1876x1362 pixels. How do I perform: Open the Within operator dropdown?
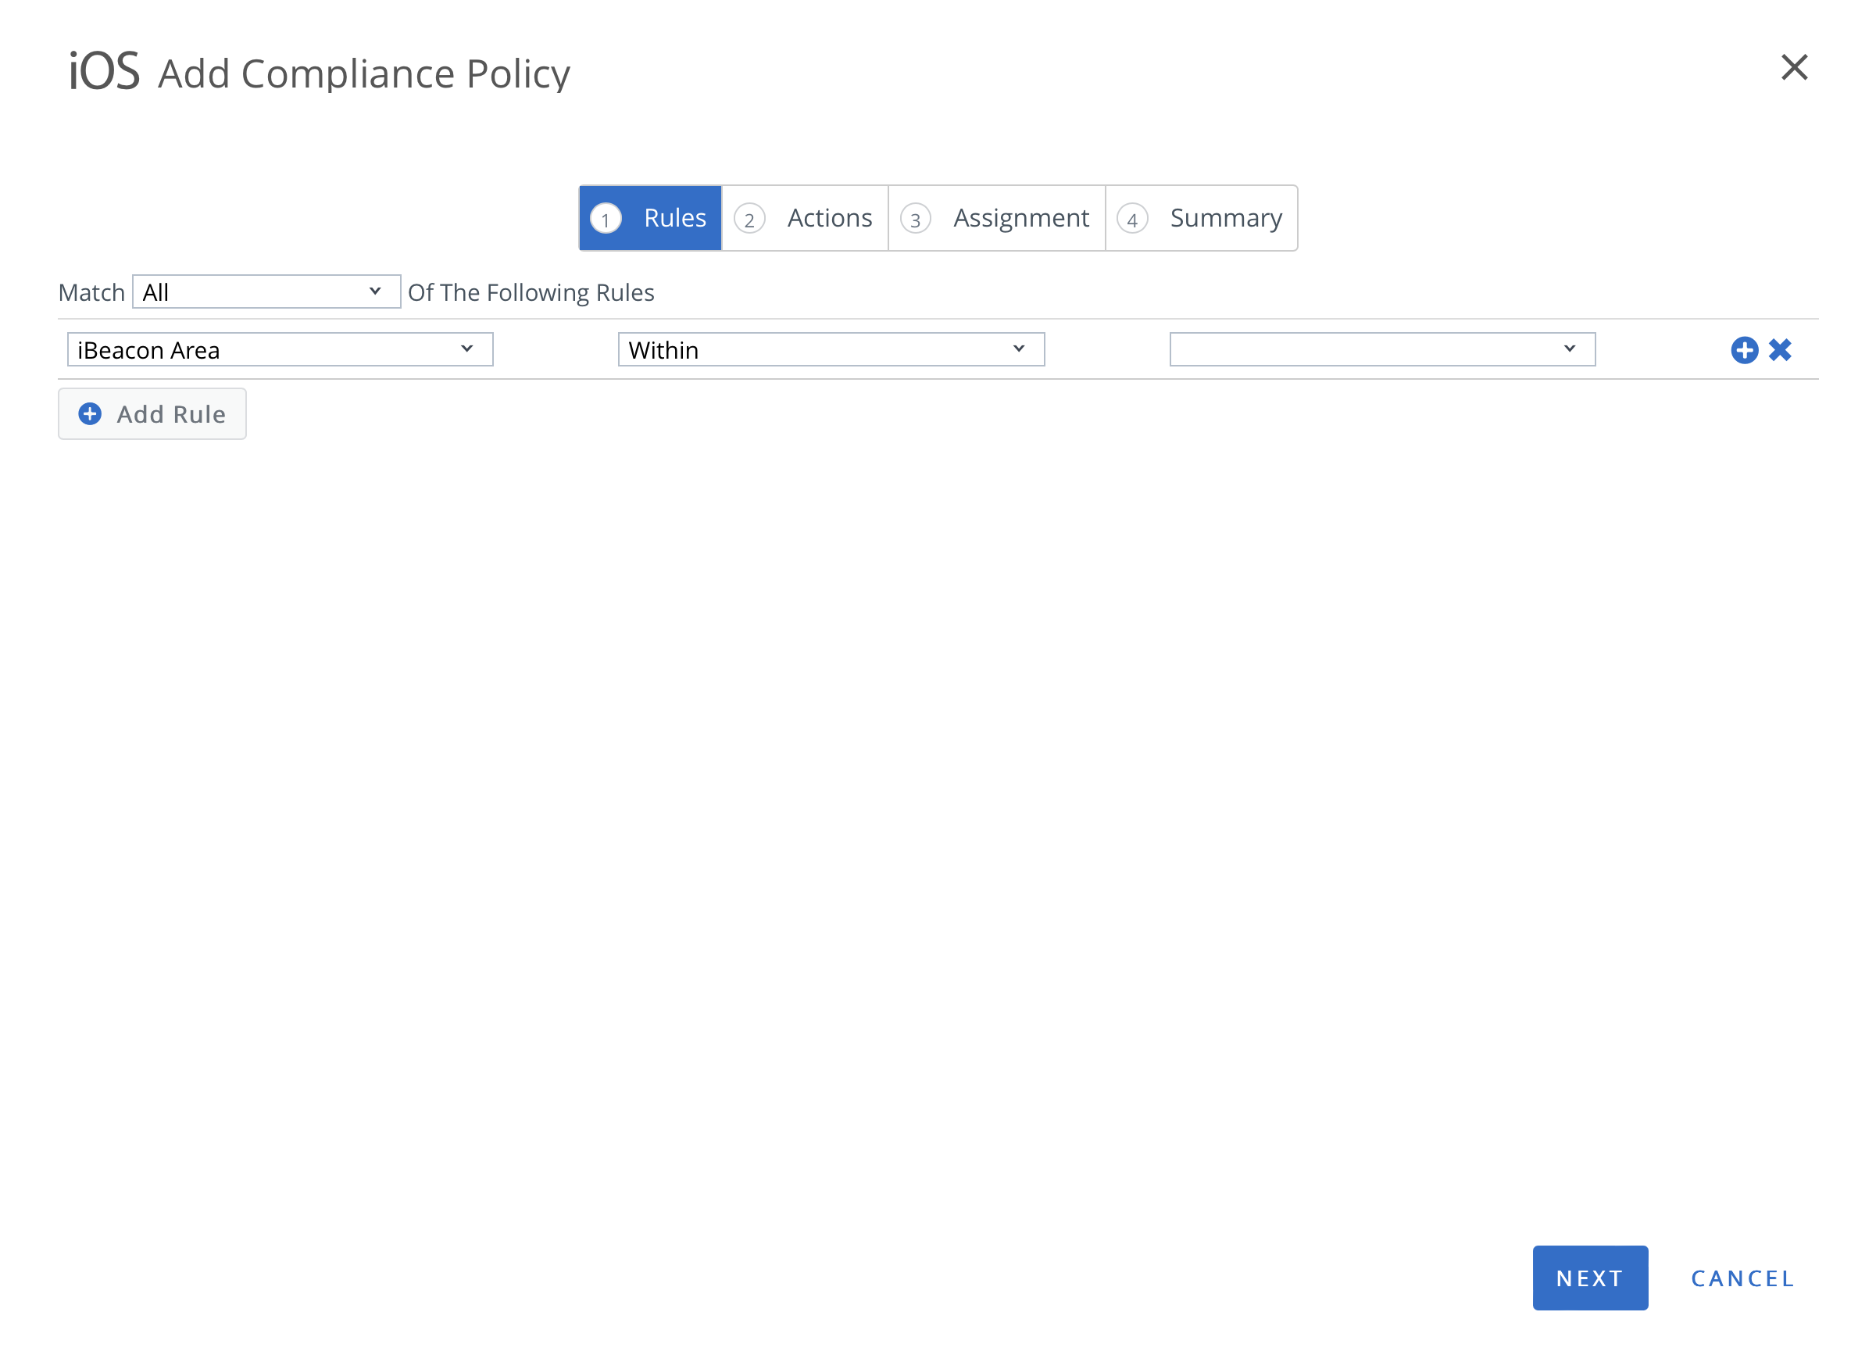[x=831, y=349]
